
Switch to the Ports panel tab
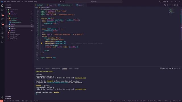tap(71, 68)
